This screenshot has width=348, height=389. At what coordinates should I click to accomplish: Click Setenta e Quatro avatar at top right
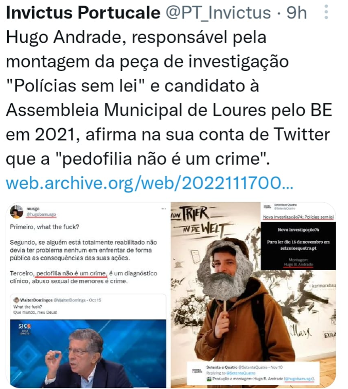point(267,207)
